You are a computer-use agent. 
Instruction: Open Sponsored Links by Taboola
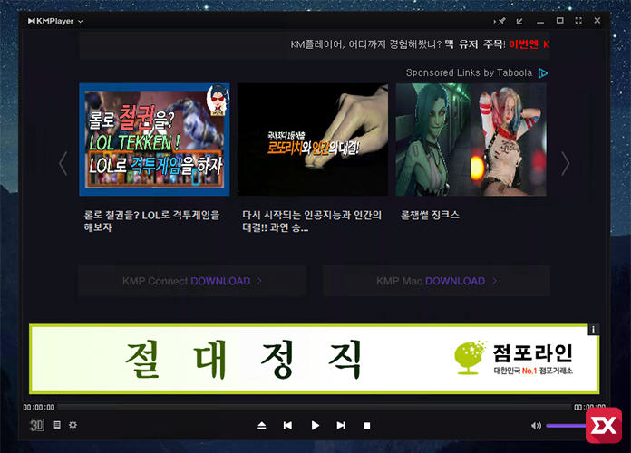point(469,72)
